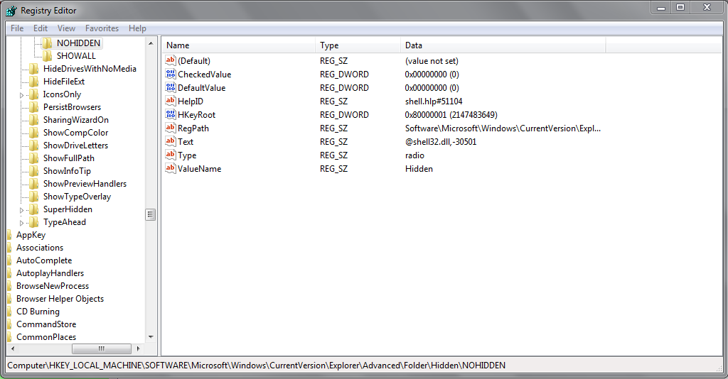Click the DWORD icon next to HKeyRoot
Viewport: 728px width, 379px height.
[x=171, y=114]
